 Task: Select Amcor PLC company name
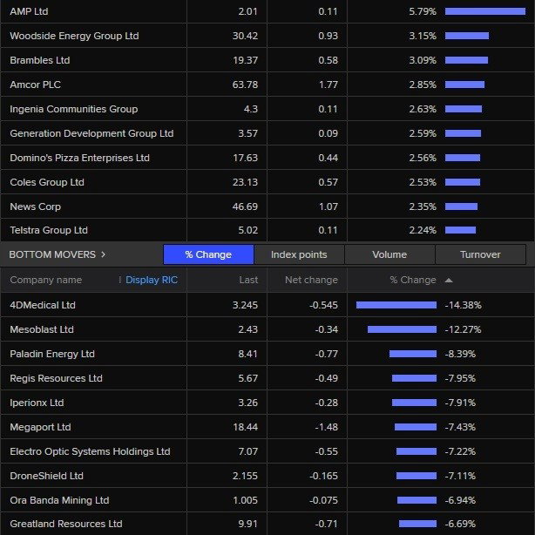tap(36, 85)
